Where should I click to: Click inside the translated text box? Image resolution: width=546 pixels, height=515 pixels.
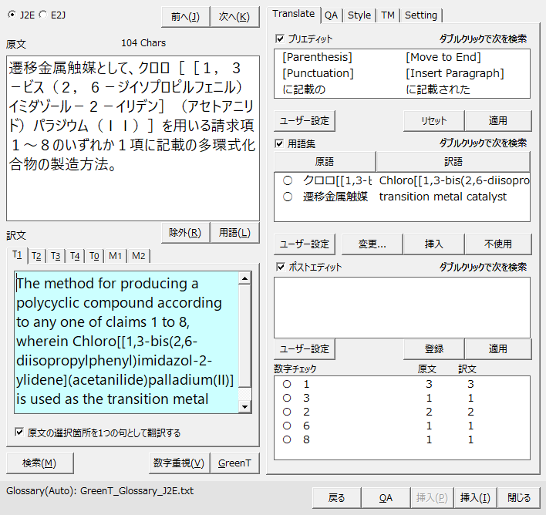[127, 341]
